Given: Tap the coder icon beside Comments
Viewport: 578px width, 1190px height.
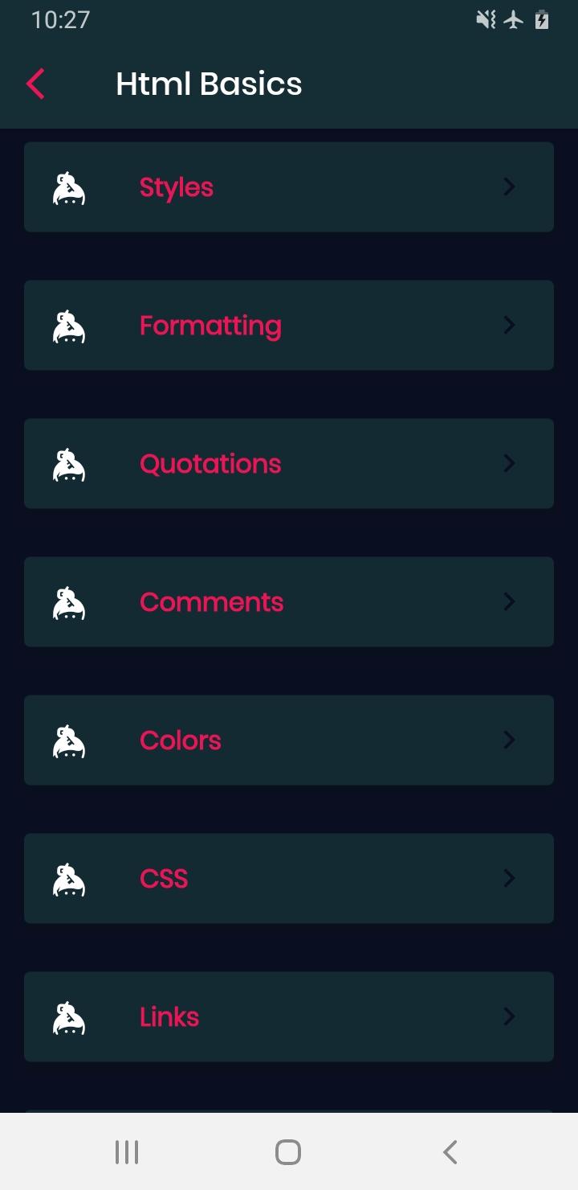Looking at the screenshot, I should [x=69, y=603].
